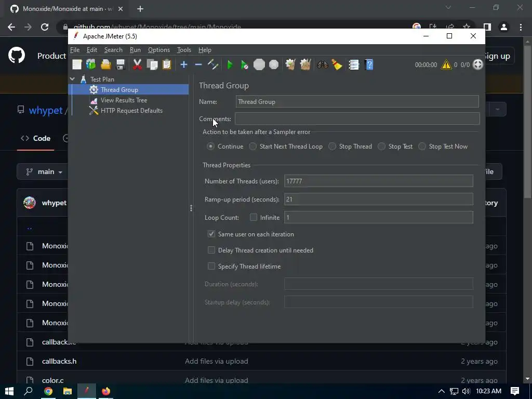Click the Loop Count value field
This screenshot has width=532, height=399.
(x=378, y=217)
